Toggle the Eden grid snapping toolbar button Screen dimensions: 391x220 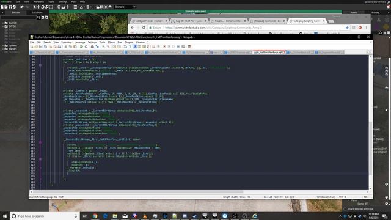pyautogui.click(x=75, y=7)
